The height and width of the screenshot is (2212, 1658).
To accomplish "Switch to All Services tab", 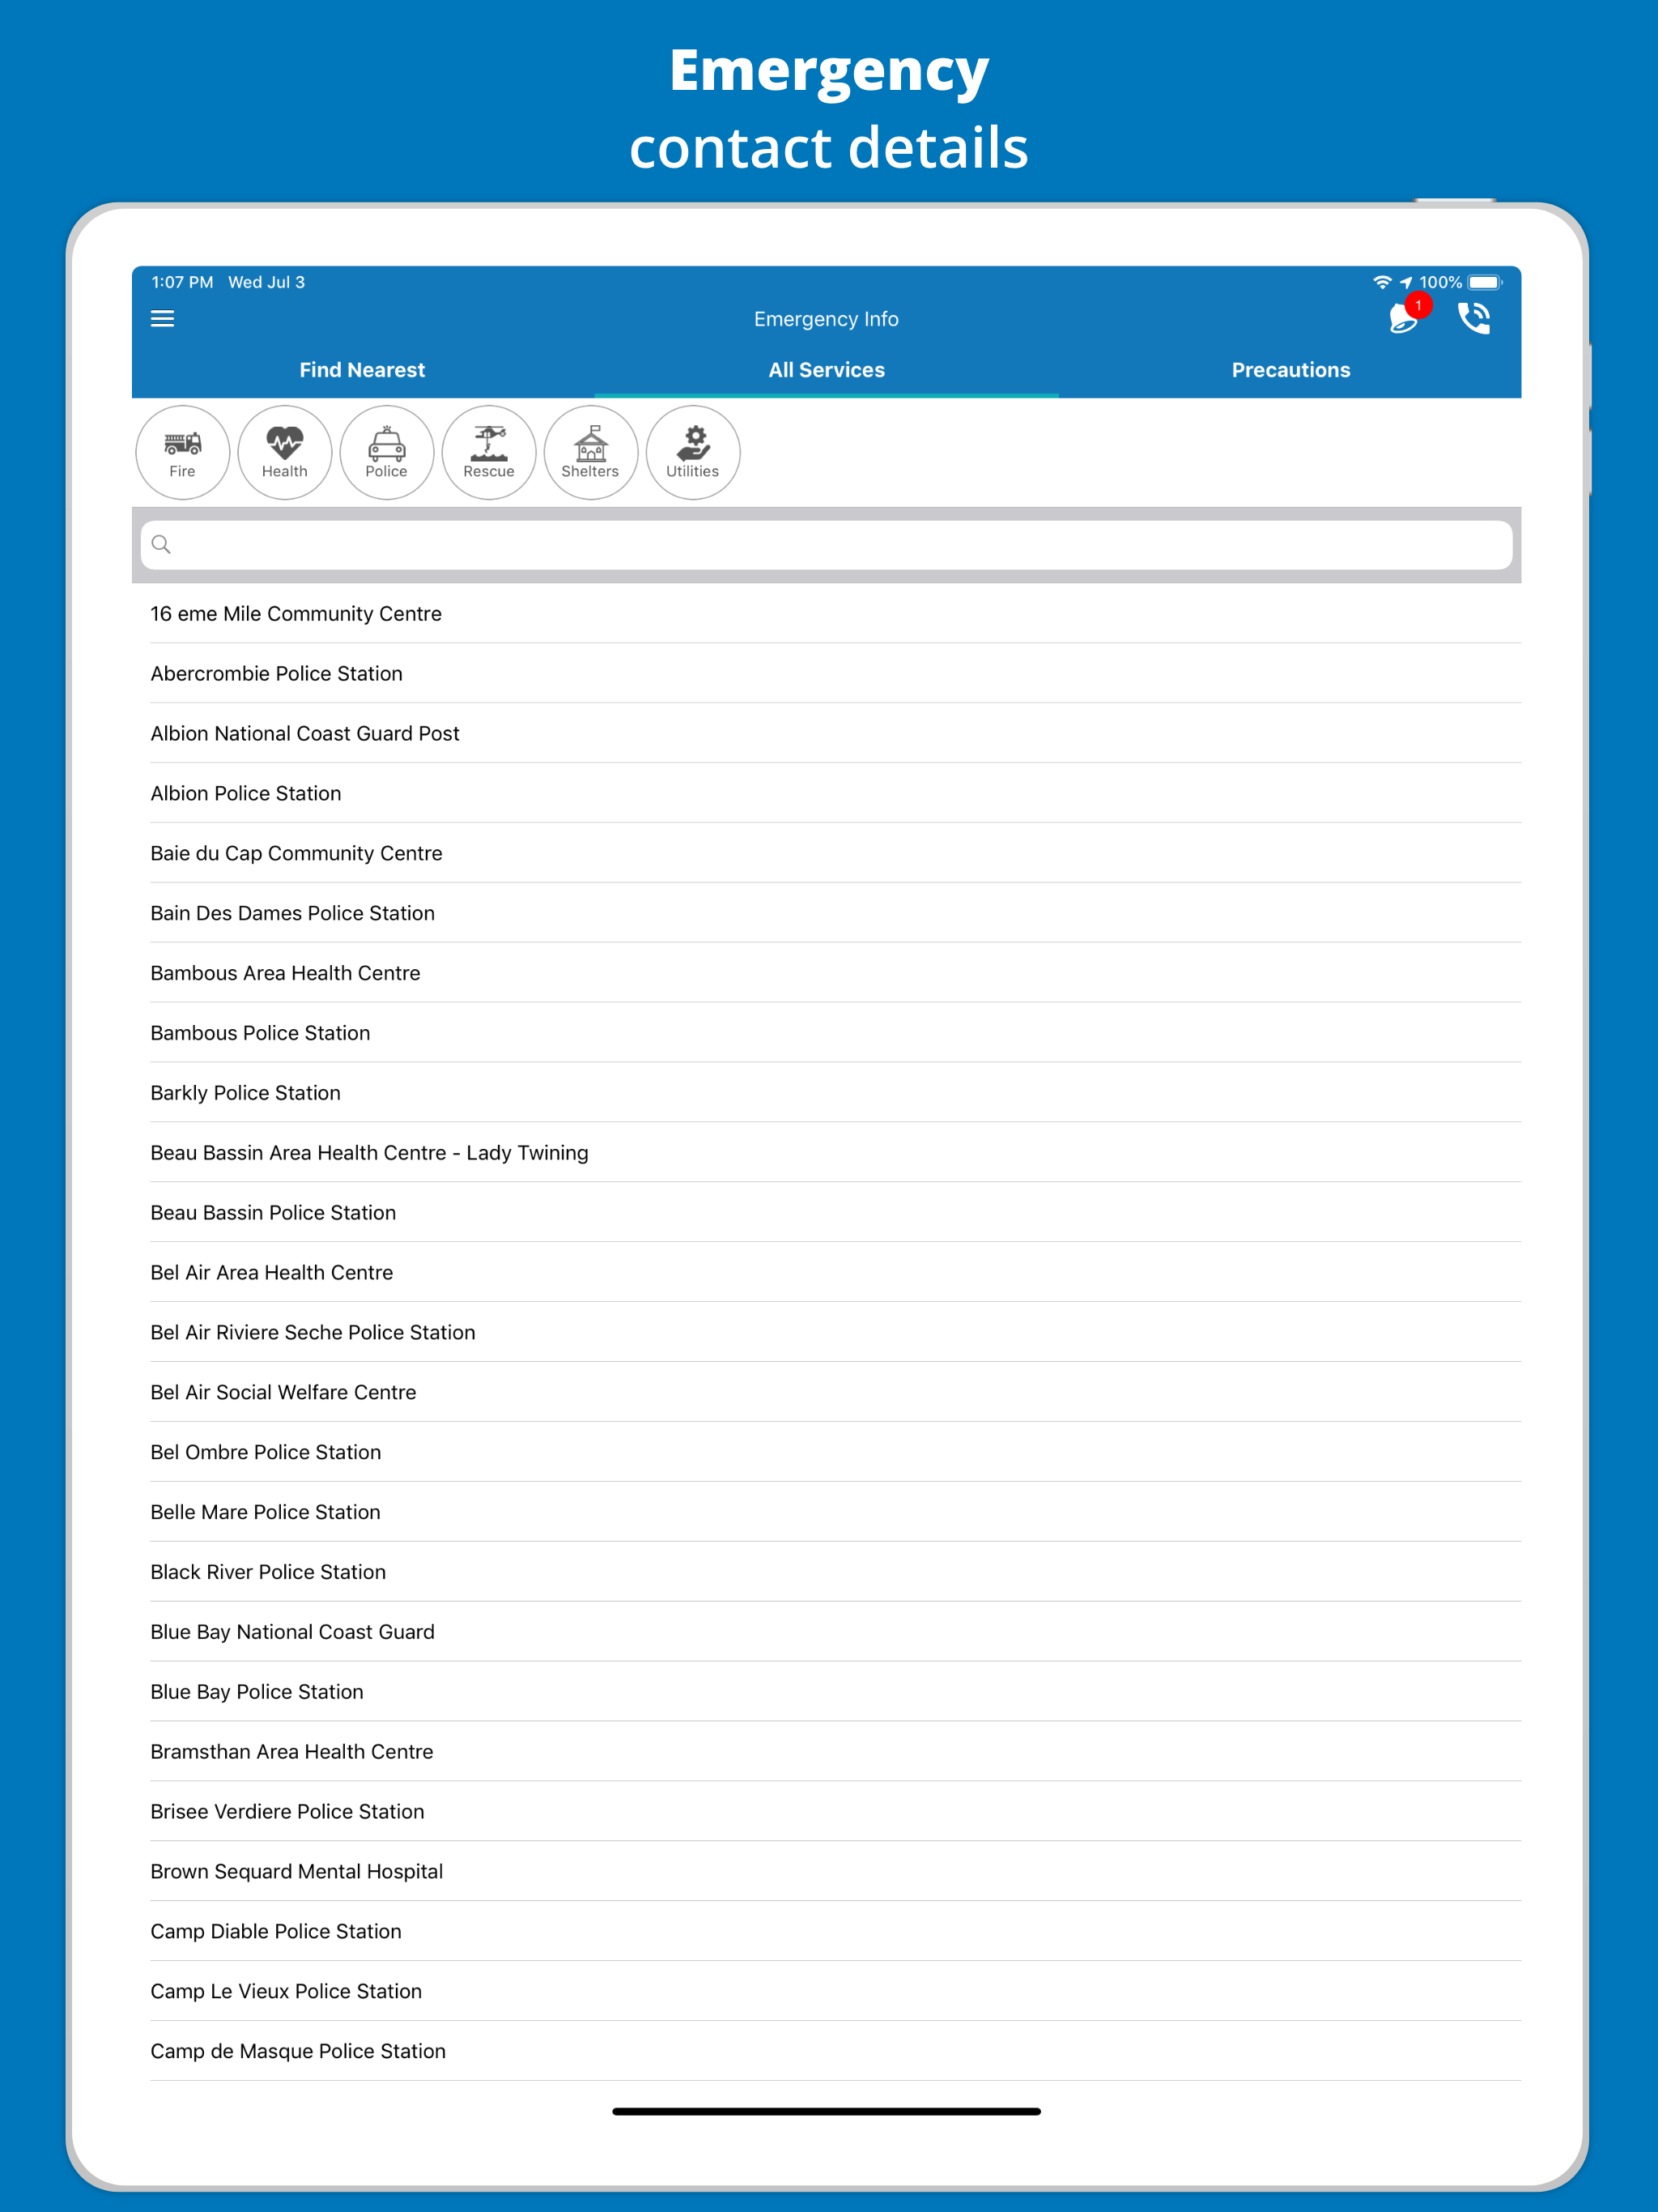I will click(x=826, y=370).
